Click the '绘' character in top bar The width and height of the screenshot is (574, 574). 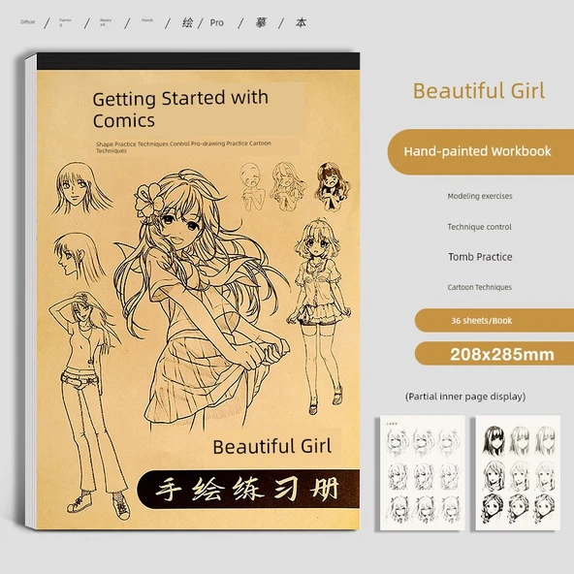pyautogui.click(x=187, y=22)
